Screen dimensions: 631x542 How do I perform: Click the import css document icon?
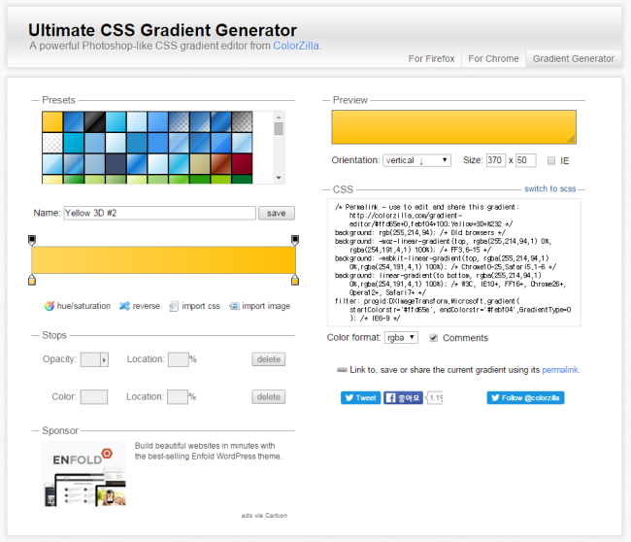coord(174,306)
